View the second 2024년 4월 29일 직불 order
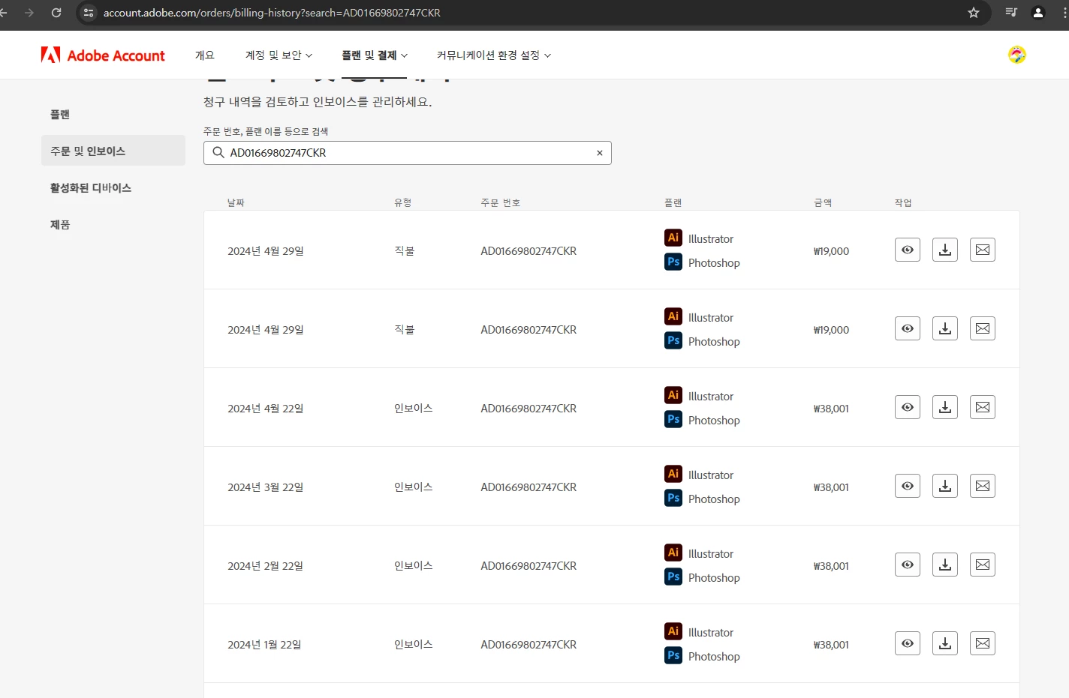The image size is (1069, 698). tap(907, 328)
